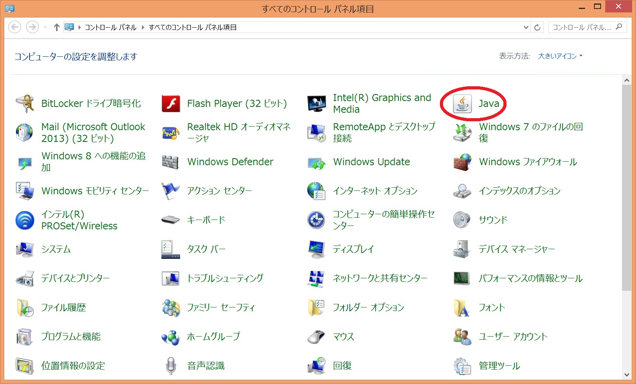Click the Control Panel icon in address bar
The width and height of the screenshot is (636, 384).
click(x=69, y=27)
